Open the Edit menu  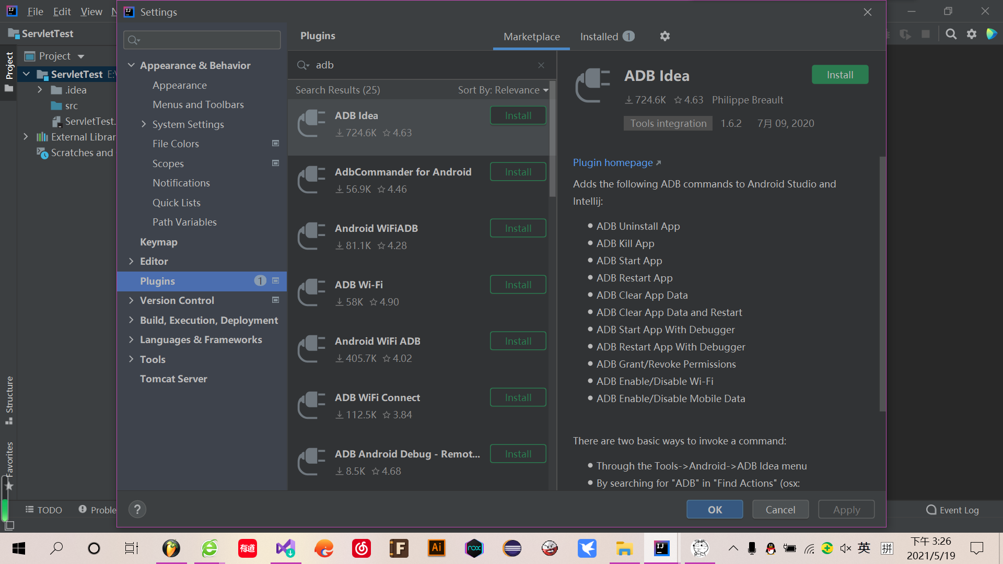pyautogui.click(x=62, y=11)
